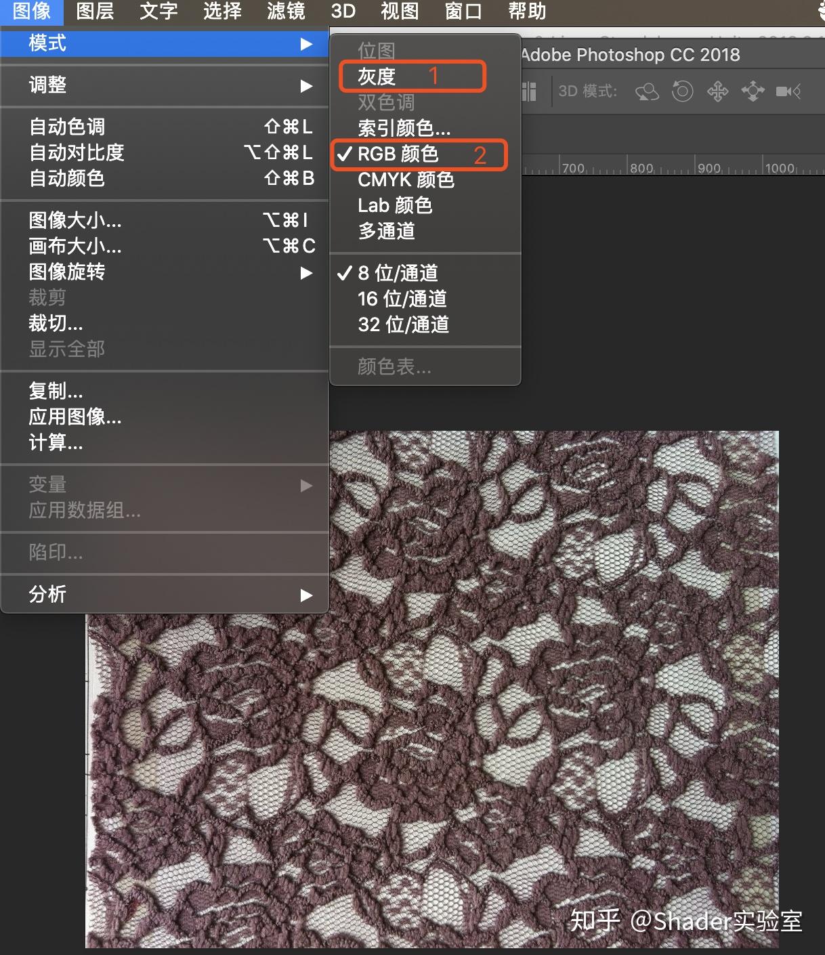Click the 3D camera zoom mode icon

coord(788,91)
